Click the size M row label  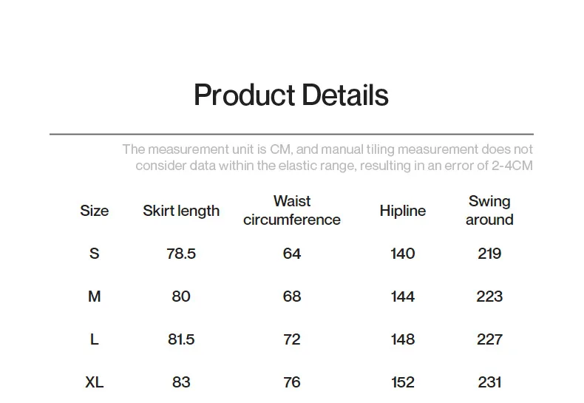coord(94,297)
